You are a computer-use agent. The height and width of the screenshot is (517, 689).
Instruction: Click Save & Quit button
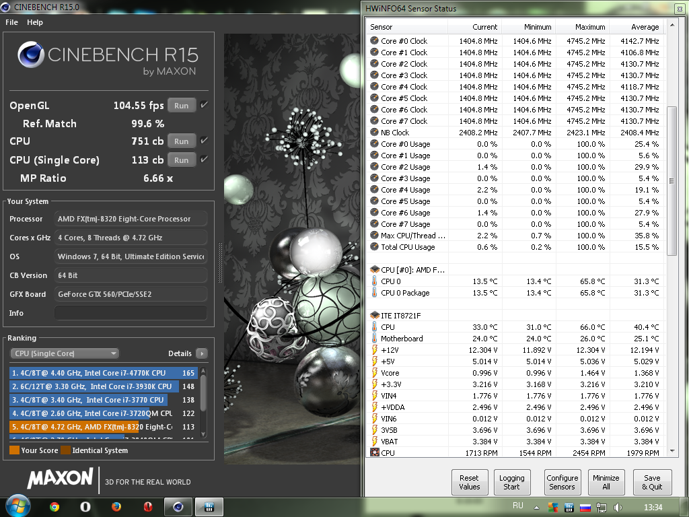[x=652, y=482]
